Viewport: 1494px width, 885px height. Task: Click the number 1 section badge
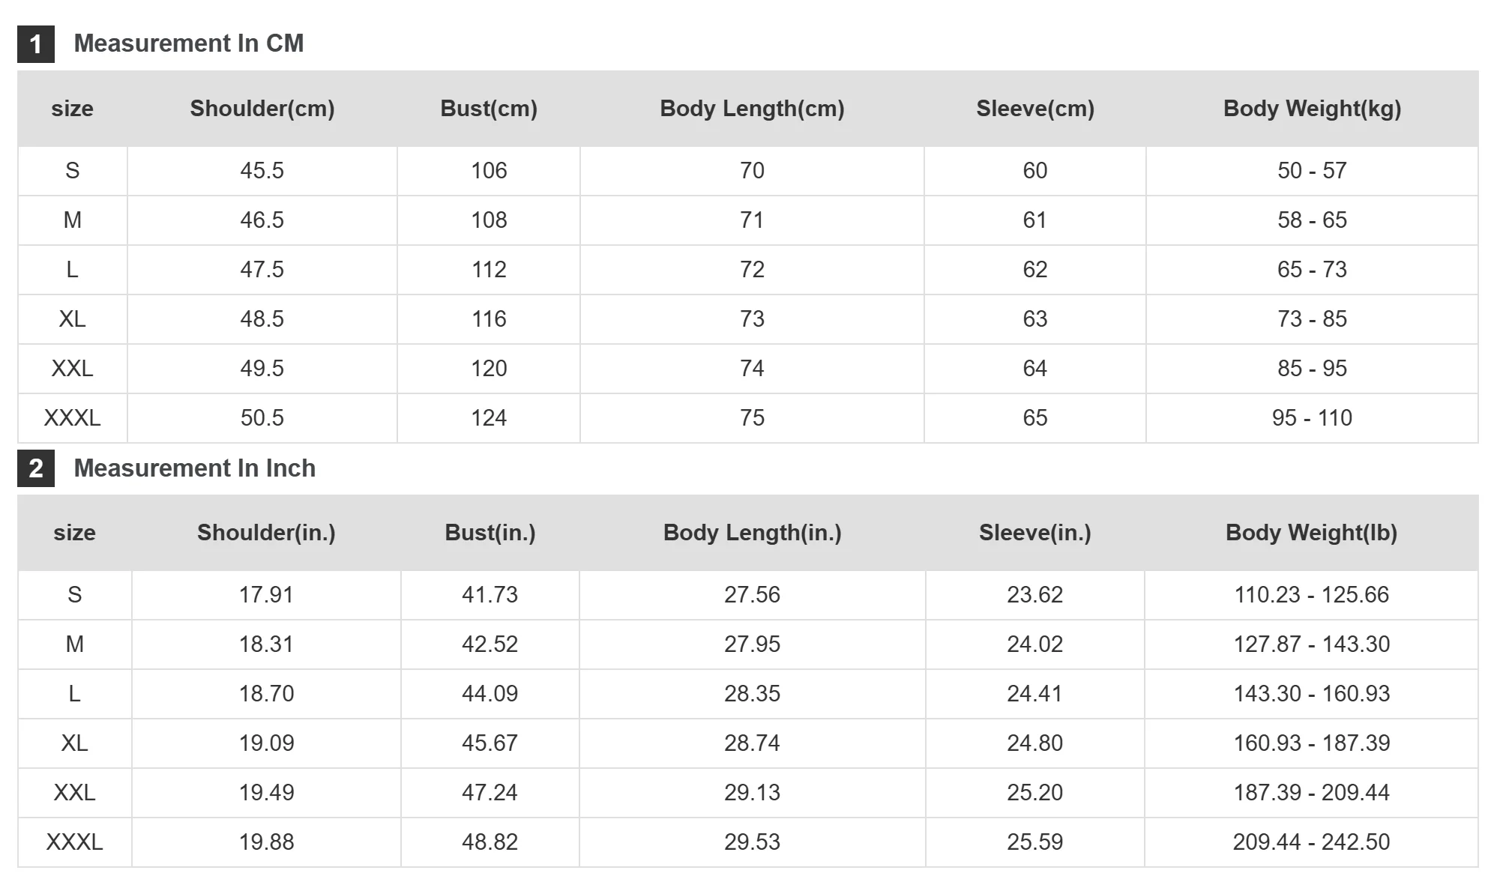(x=36, y=44)
